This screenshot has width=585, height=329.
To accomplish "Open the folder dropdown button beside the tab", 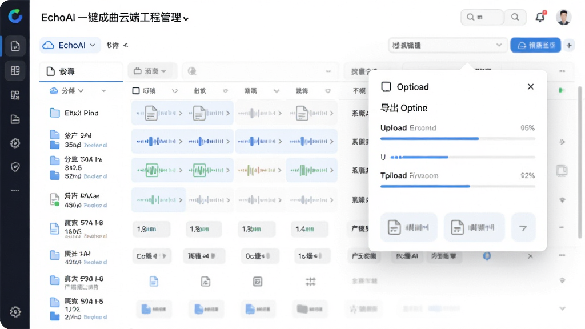I will pyautogui.click(x=151, y=71).
